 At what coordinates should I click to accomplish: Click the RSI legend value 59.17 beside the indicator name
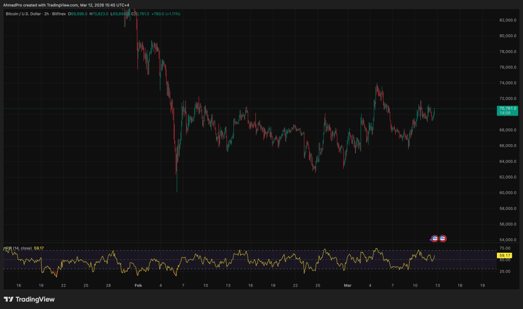pyautogui.click(x=39, y=248)
